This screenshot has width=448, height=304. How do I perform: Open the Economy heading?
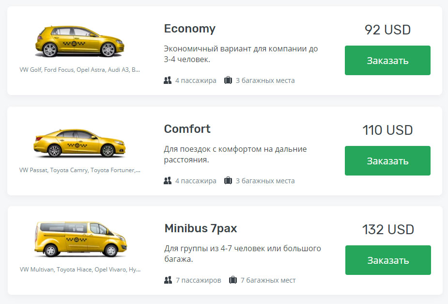tap(190, 29)
